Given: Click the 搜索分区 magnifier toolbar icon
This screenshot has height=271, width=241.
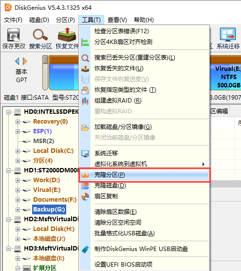Looking at the screenshot, I should 40,39.
